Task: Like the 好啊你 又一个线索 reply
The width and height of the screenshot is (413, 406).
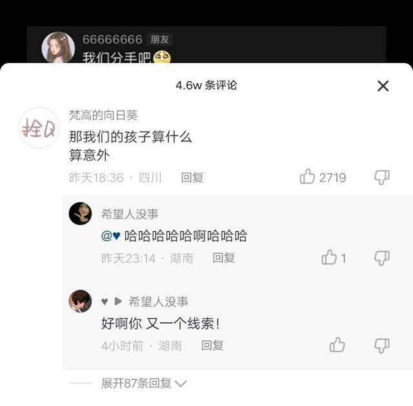Action: click(x=337, y=345)
